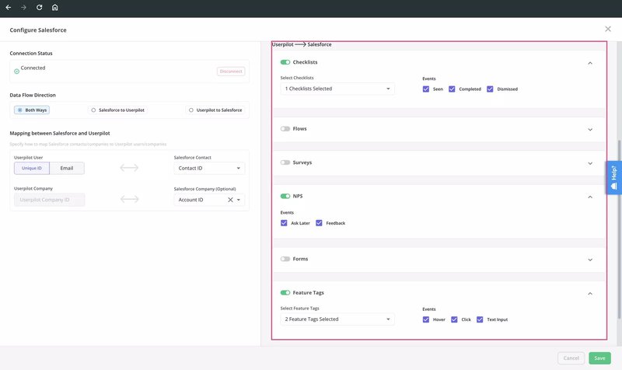Image resolution: width=622 pixels, height=370 pixels.
Task: Open the Contact ID dropdown
Action: click(209, 168)
